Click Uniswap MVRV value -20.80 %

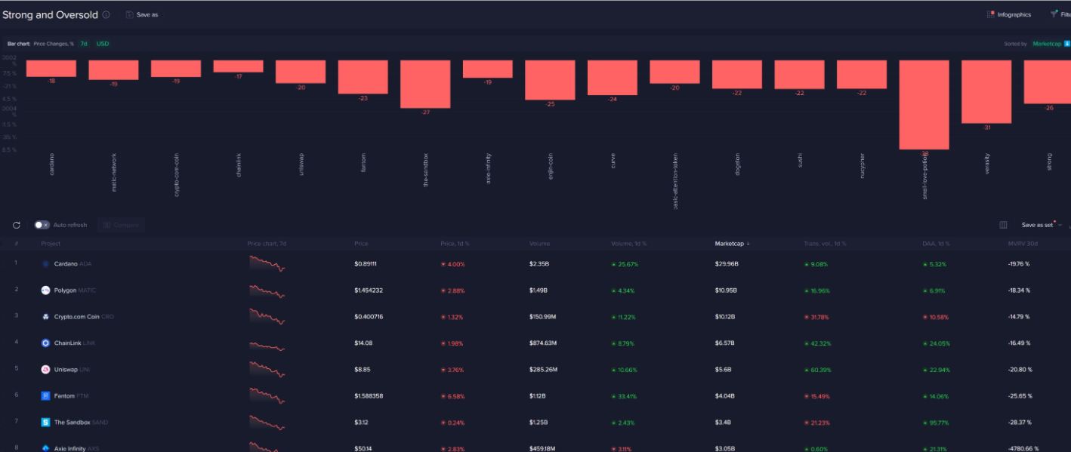(1020, 370)
